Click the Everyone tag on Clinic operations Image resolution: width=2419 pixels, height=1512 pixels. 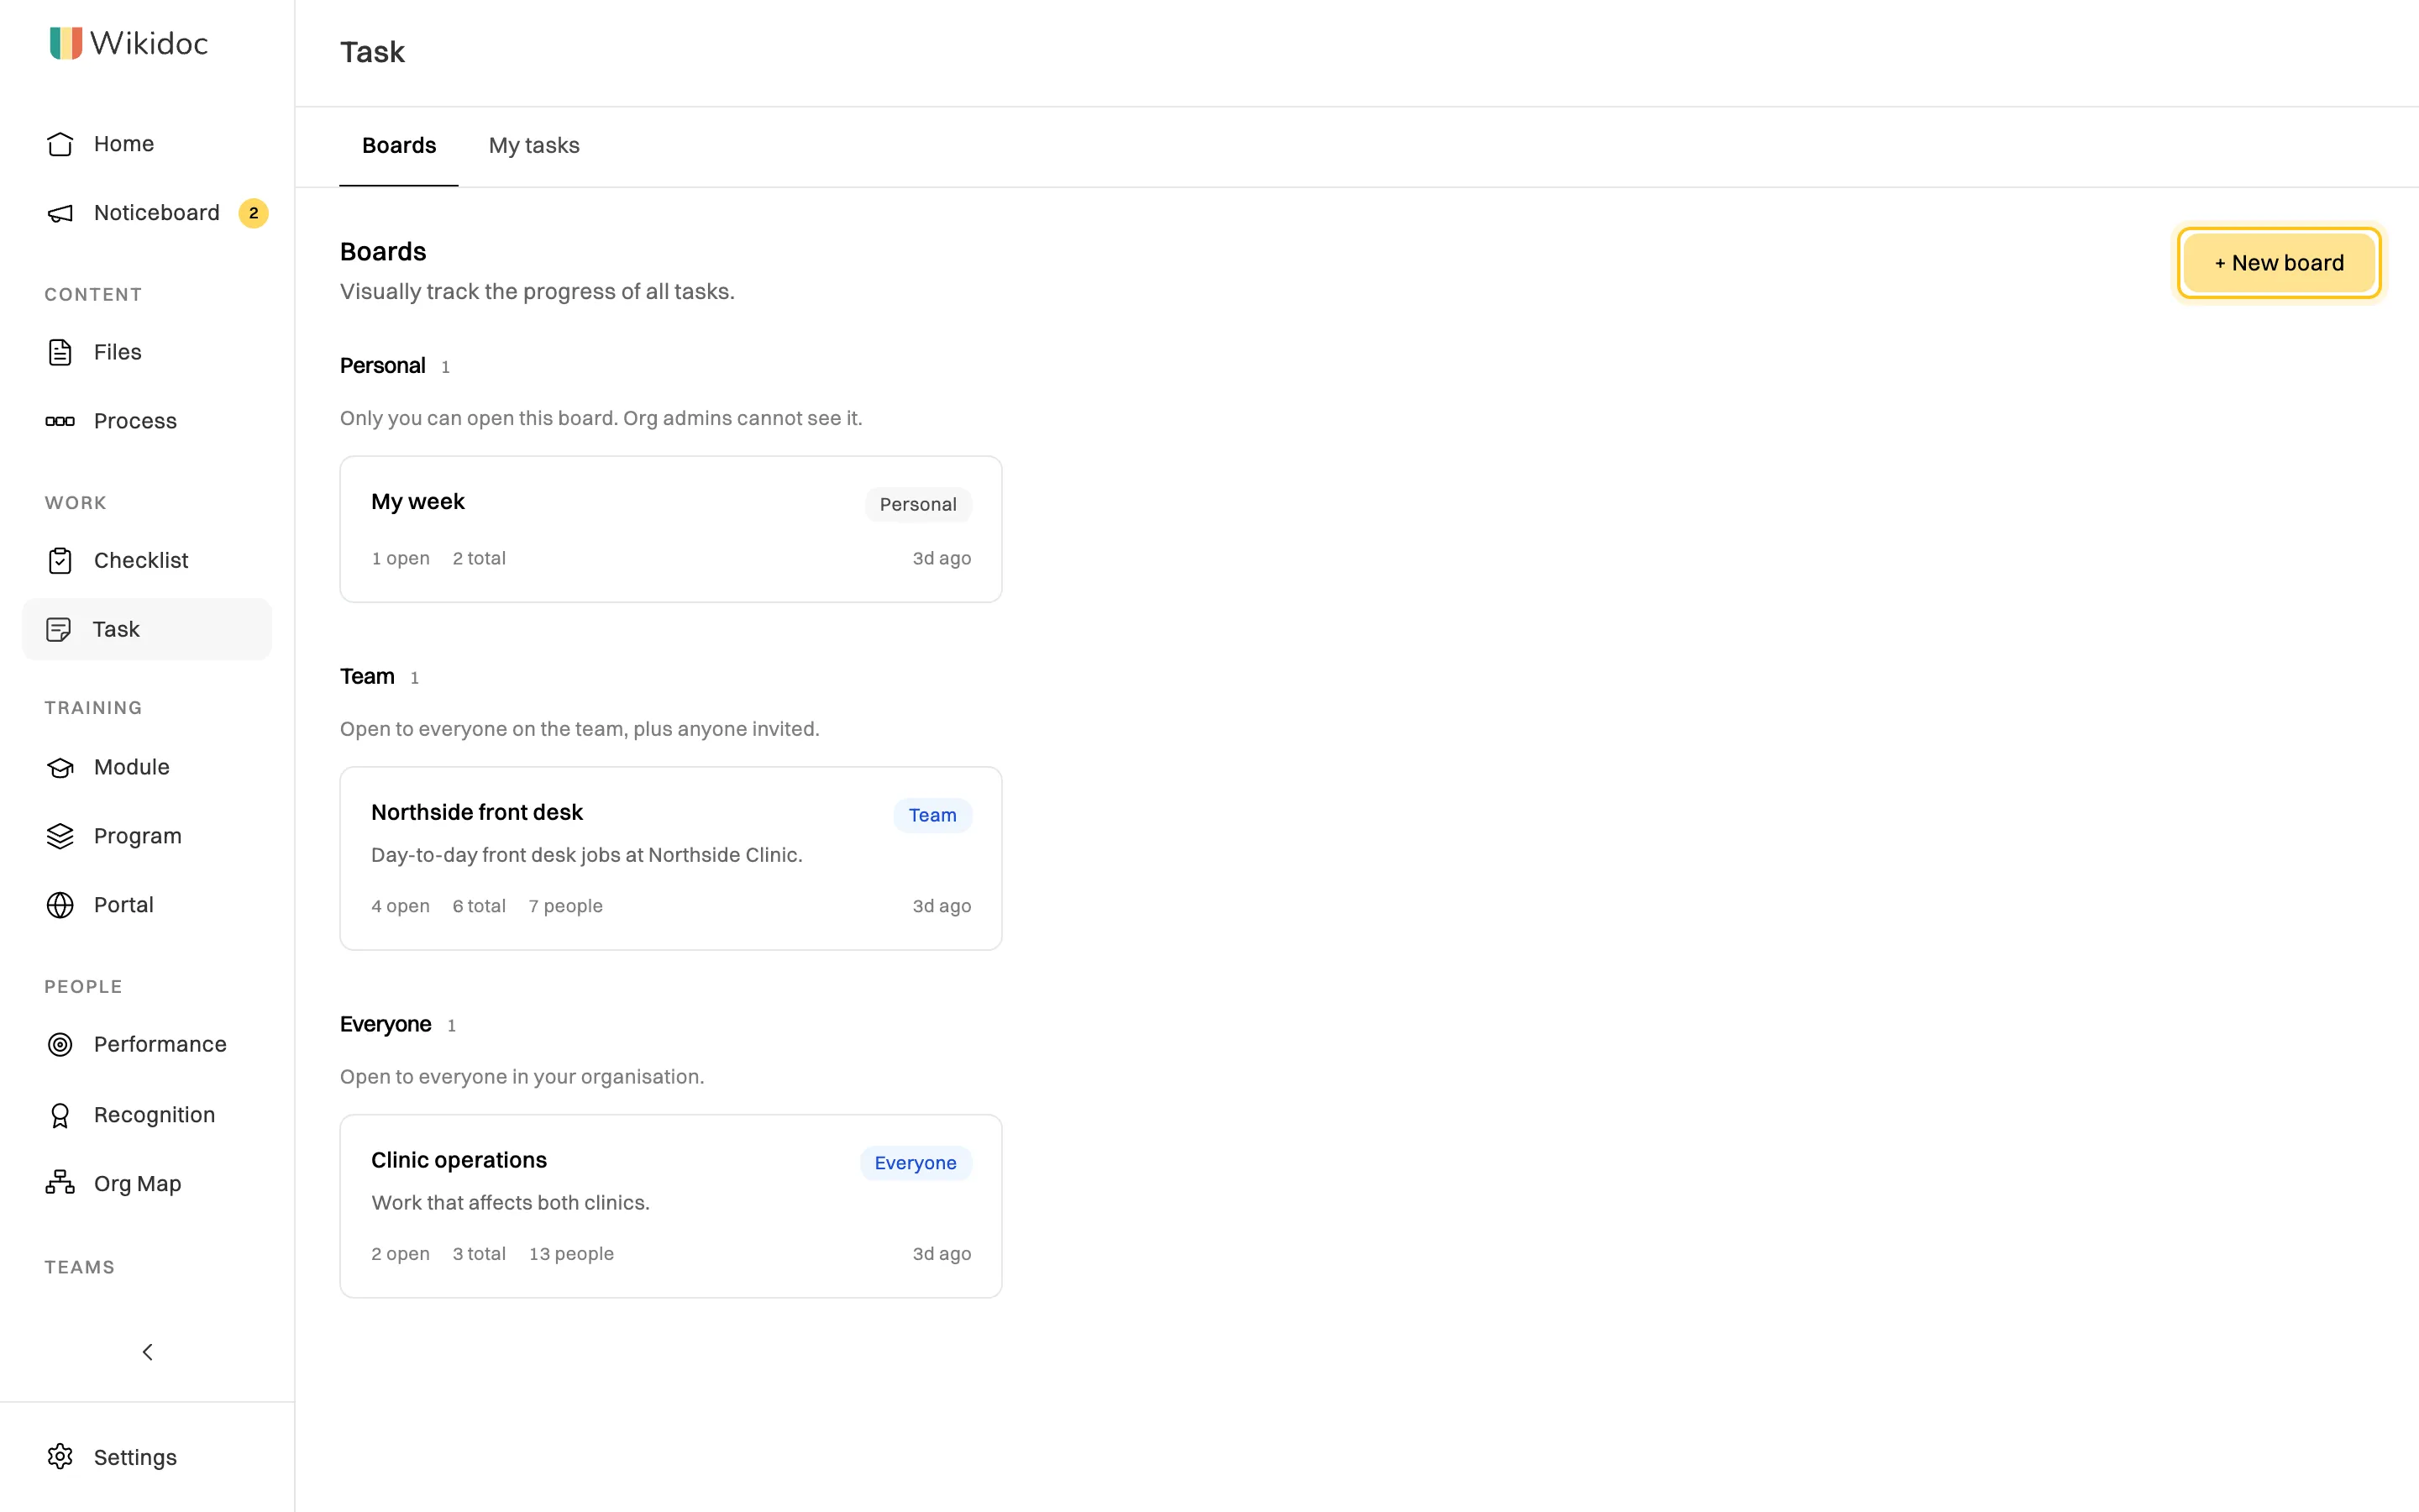pyautogui.click(x=916, y=1163)
